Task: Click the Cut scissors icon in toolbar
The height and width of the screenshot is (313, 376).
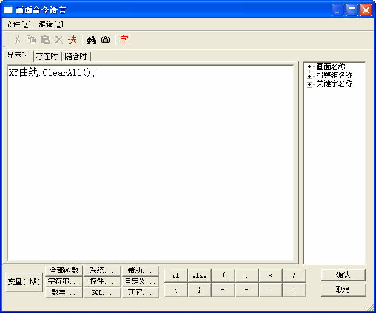Action: (x=17, y=40)
